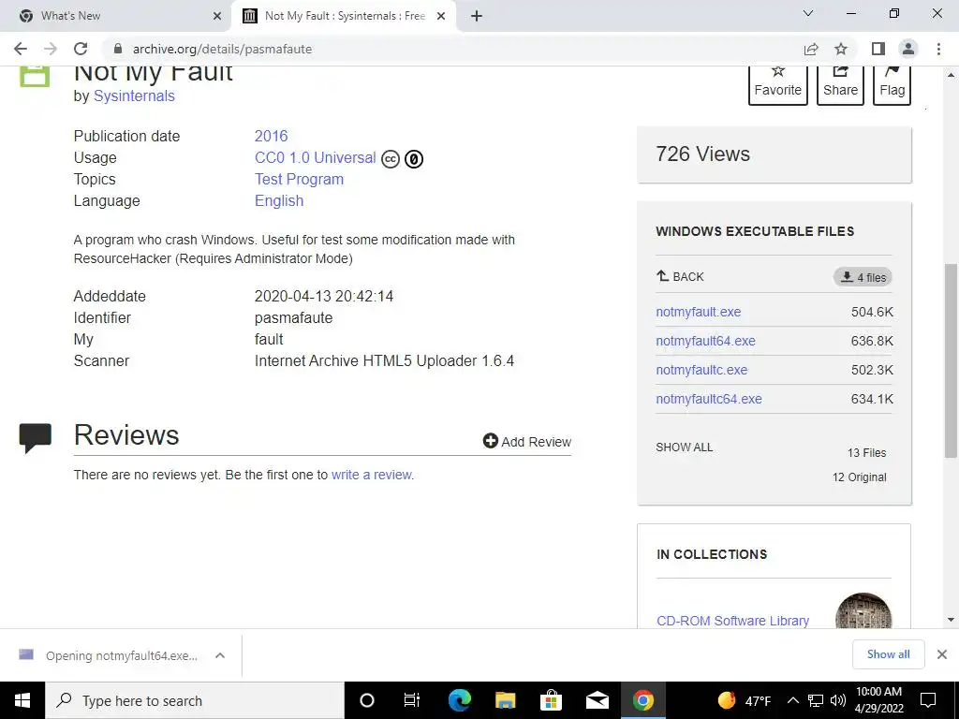Open the notification center icon
The image size is (959, 719).
(x=928, y=700)
